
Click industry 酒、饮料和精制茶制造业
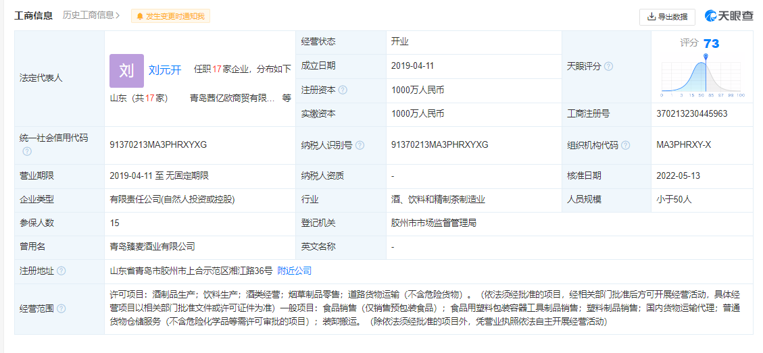[x=438, y=199]
